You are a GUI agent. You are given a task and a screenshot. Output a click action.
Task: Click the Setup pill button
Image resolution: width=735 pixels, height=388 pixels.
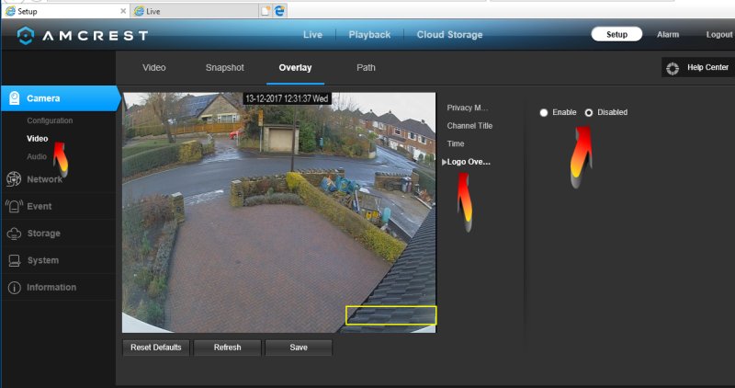(x=616, y=34)
